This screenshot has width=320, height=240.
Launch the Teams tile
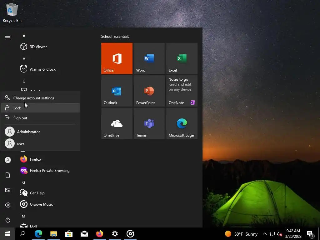149,123
